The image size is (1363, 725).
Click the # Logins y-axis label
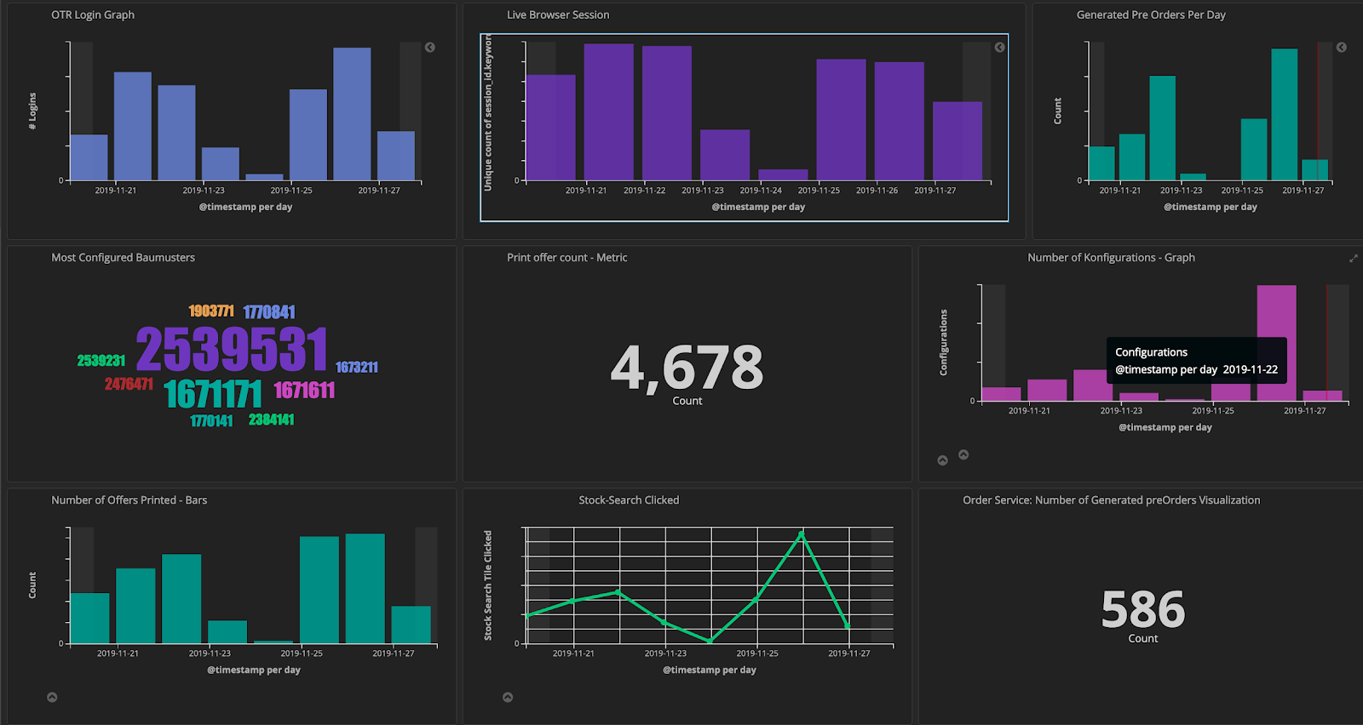33,111
